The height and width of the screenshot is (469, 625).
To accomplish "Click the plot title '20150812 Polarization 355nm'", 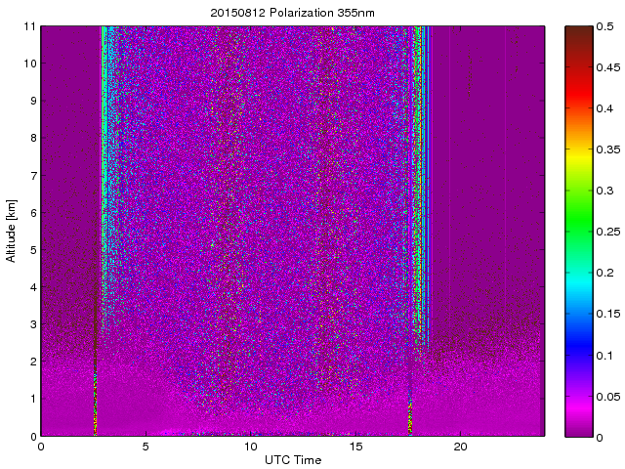I will pyautogui.click(x=292, y=13).
